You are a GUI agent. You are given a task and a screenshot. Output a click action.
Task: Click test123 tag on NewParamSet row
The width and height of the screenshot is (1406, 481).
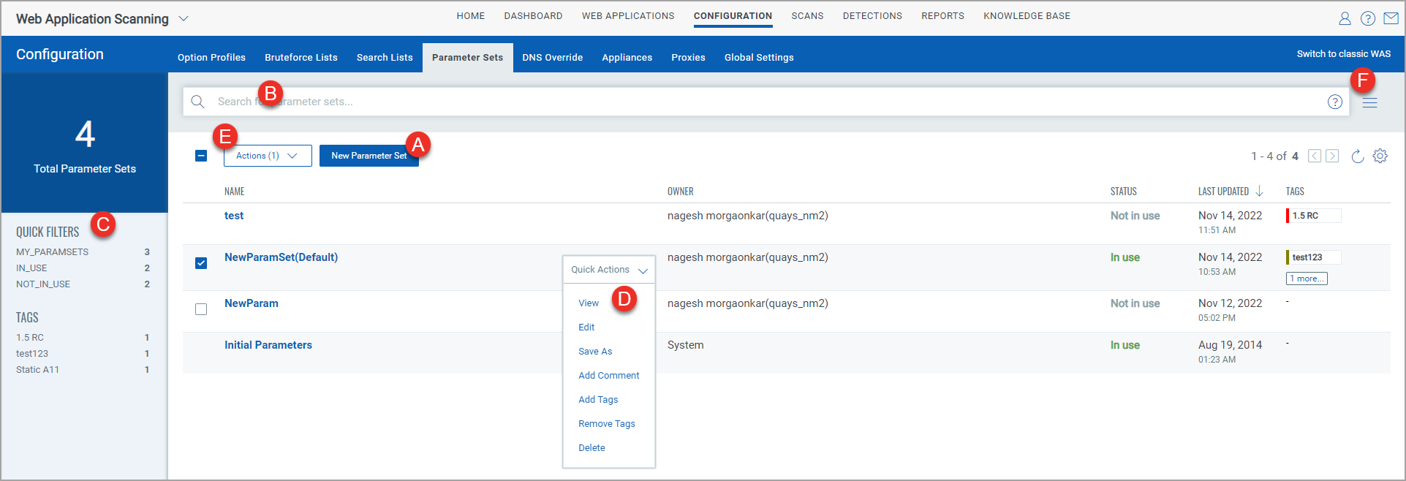click(1313, 257)
